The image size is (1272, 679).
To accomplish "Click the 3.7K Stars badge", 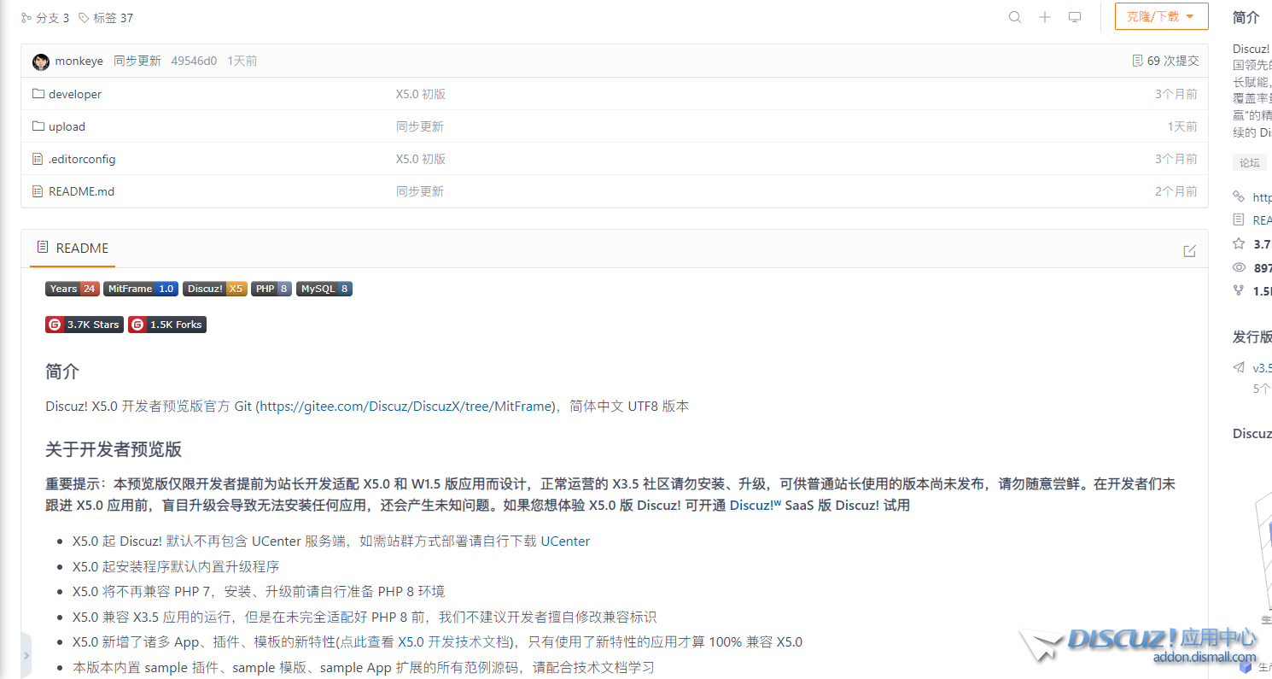I will [x=84, y=325].
